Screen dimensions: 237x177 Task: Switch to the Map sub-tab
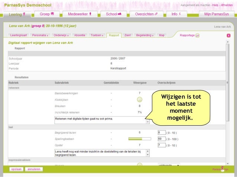162,35
